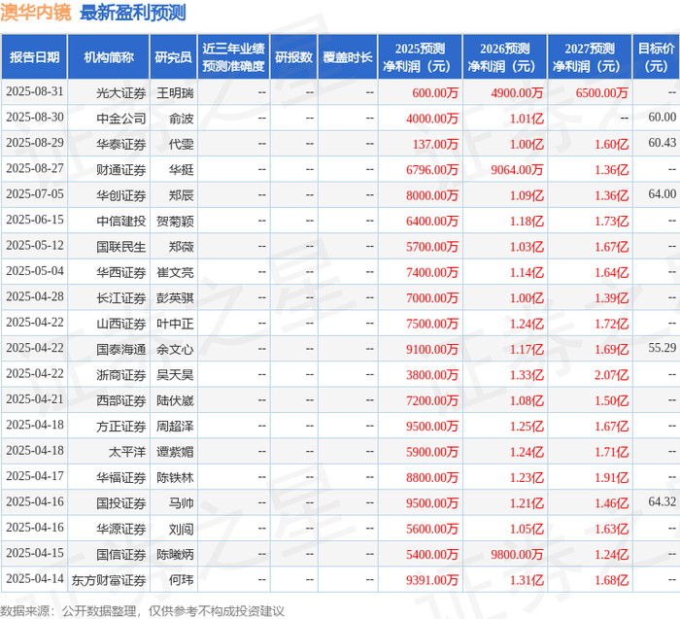The image size is (680, 619).
Task: Click the 6500.00万 forecast value
Action: (x=602, y=93)
